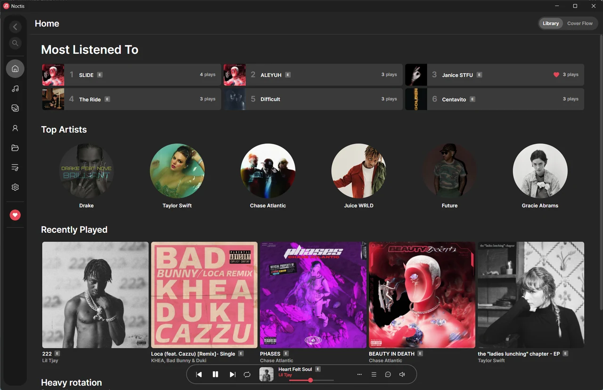
Task: Click KHEA, Bad Bunny & Duki artist link
Action: (x=179, y=361)
